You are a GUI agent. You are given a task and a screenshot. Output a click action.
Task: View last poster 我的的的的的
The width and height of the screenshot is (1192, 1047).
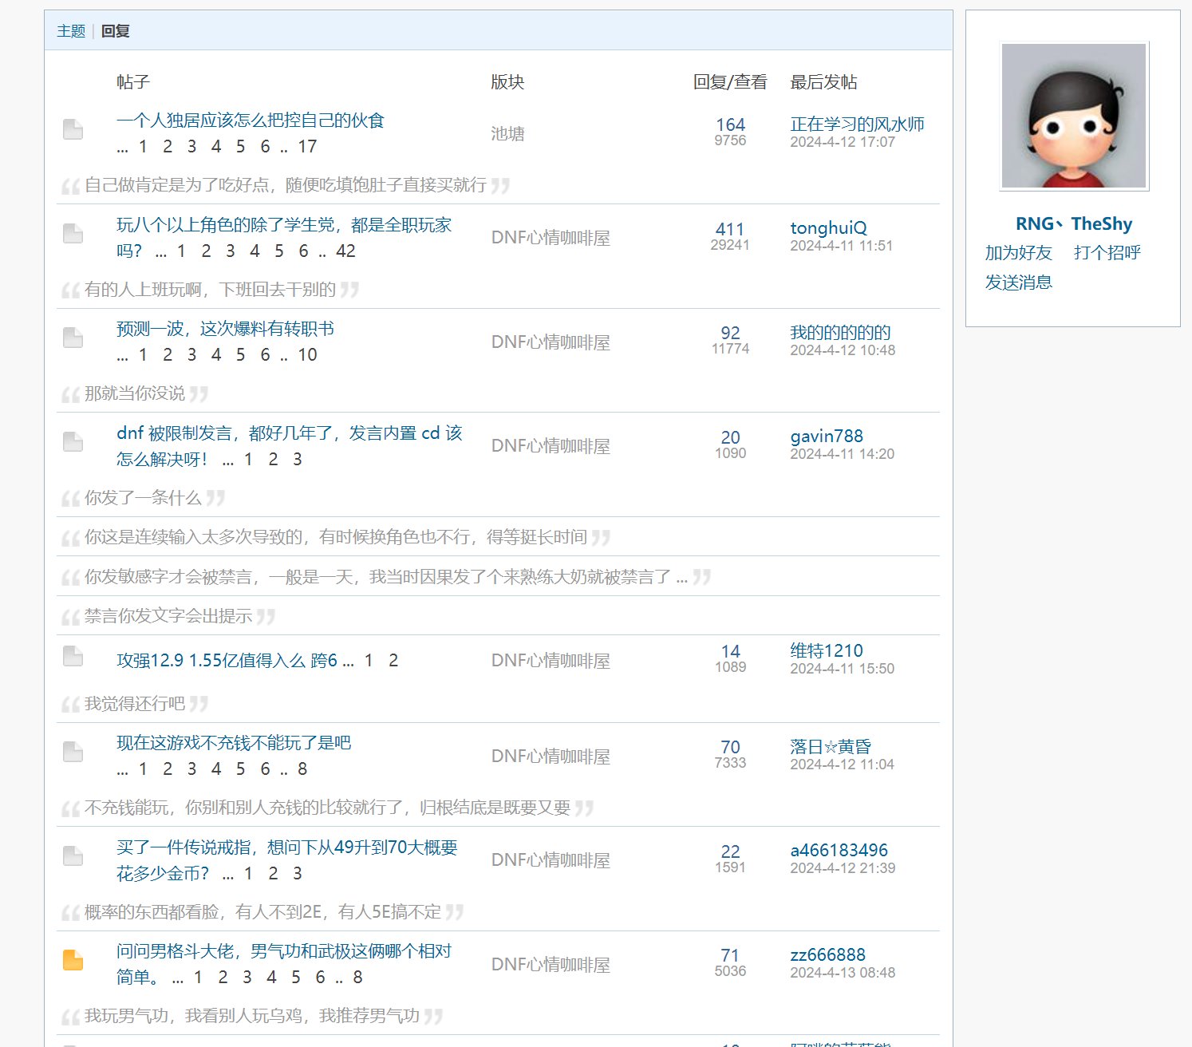[840, 333]
